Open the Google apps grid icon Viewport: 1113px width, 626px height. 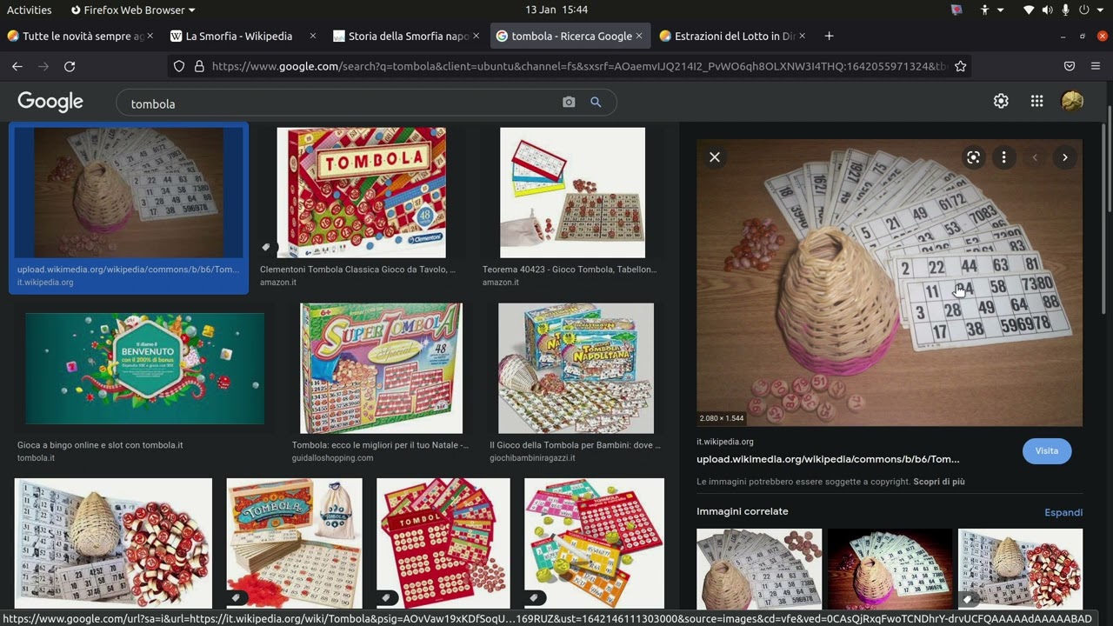[1036, 101]
